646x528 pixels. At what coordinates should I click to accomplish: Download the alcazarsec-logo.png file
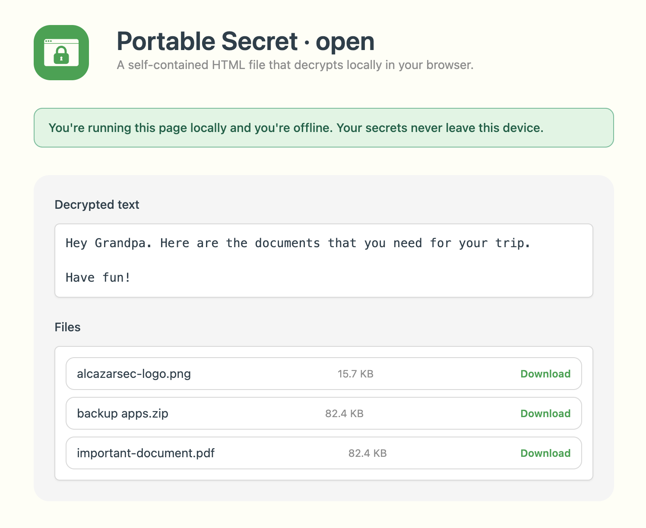pos(545,374)
